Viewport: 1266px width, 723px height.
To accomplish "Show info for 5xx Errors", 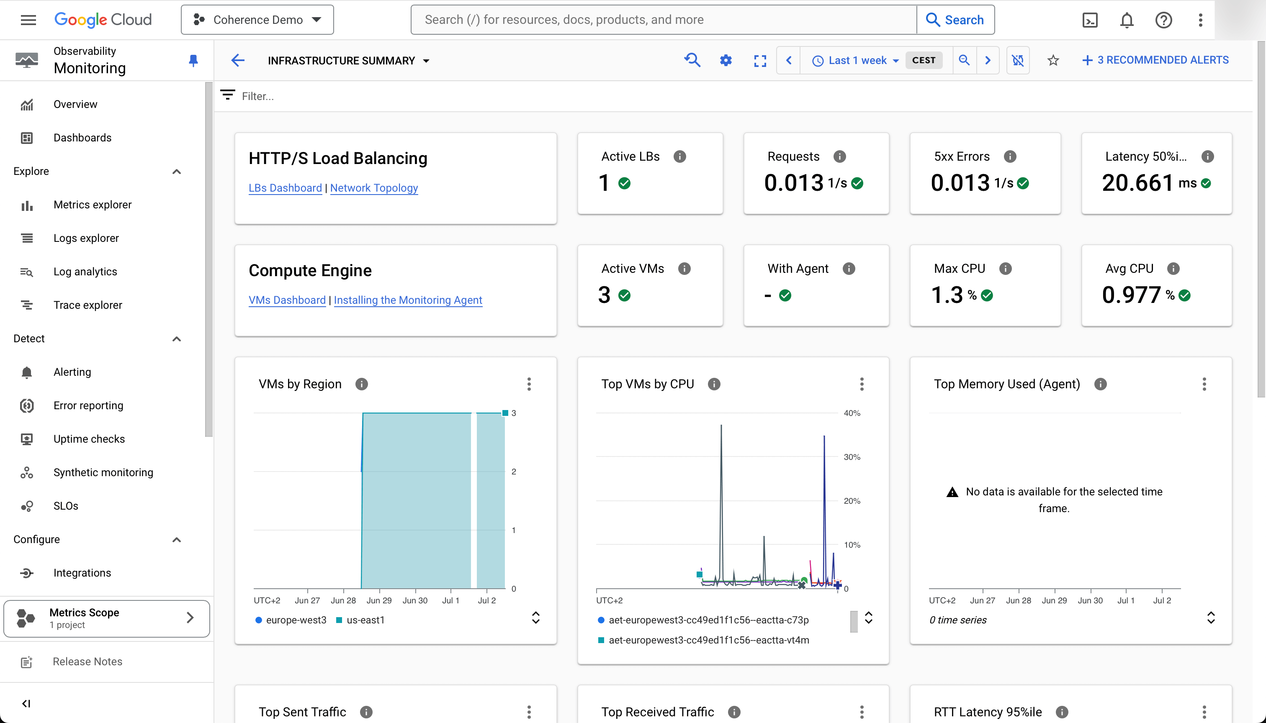I will click(1010, 156).
